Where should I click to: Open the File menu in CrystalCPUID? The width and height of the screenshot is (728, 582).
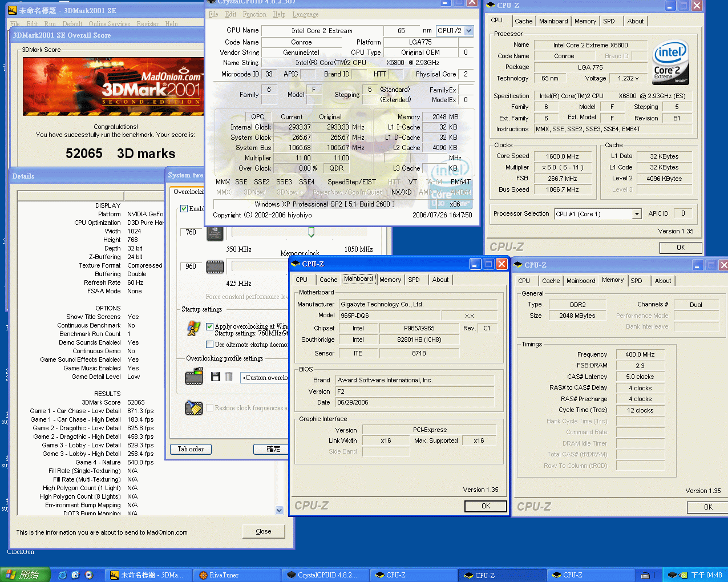point(213,14)
